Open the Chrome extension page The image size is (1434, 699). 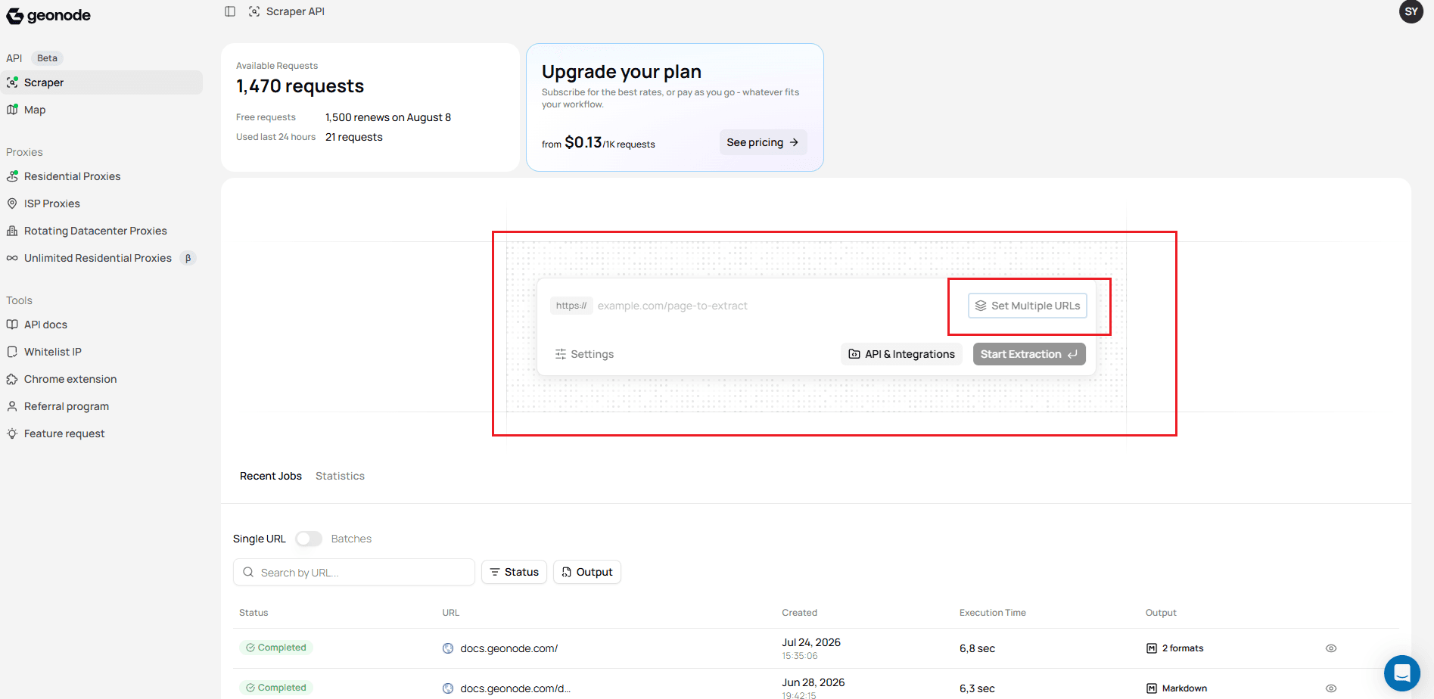[x=102, y=379]
